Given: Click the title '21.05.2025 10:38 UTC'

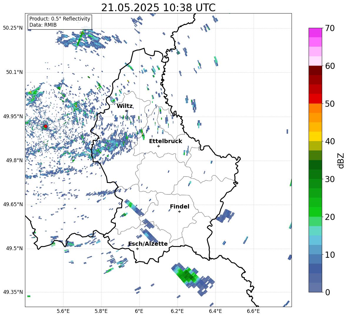Looking at the screenshot, I should point(158,8).
